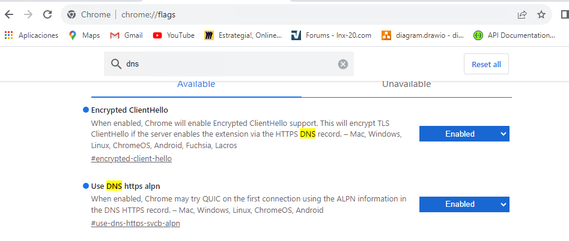This screenshot has height=241, width=569.
Task: Expand Encrypted ClientHello Enabled dropdown
Action: [464, 134]
